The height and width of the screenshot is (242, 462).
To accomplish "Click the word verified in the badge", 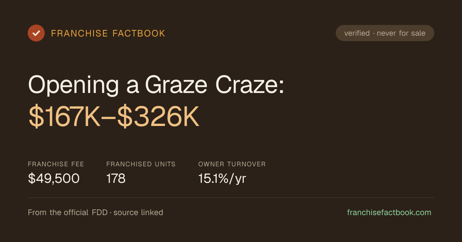I will click(x=357, y=33).
